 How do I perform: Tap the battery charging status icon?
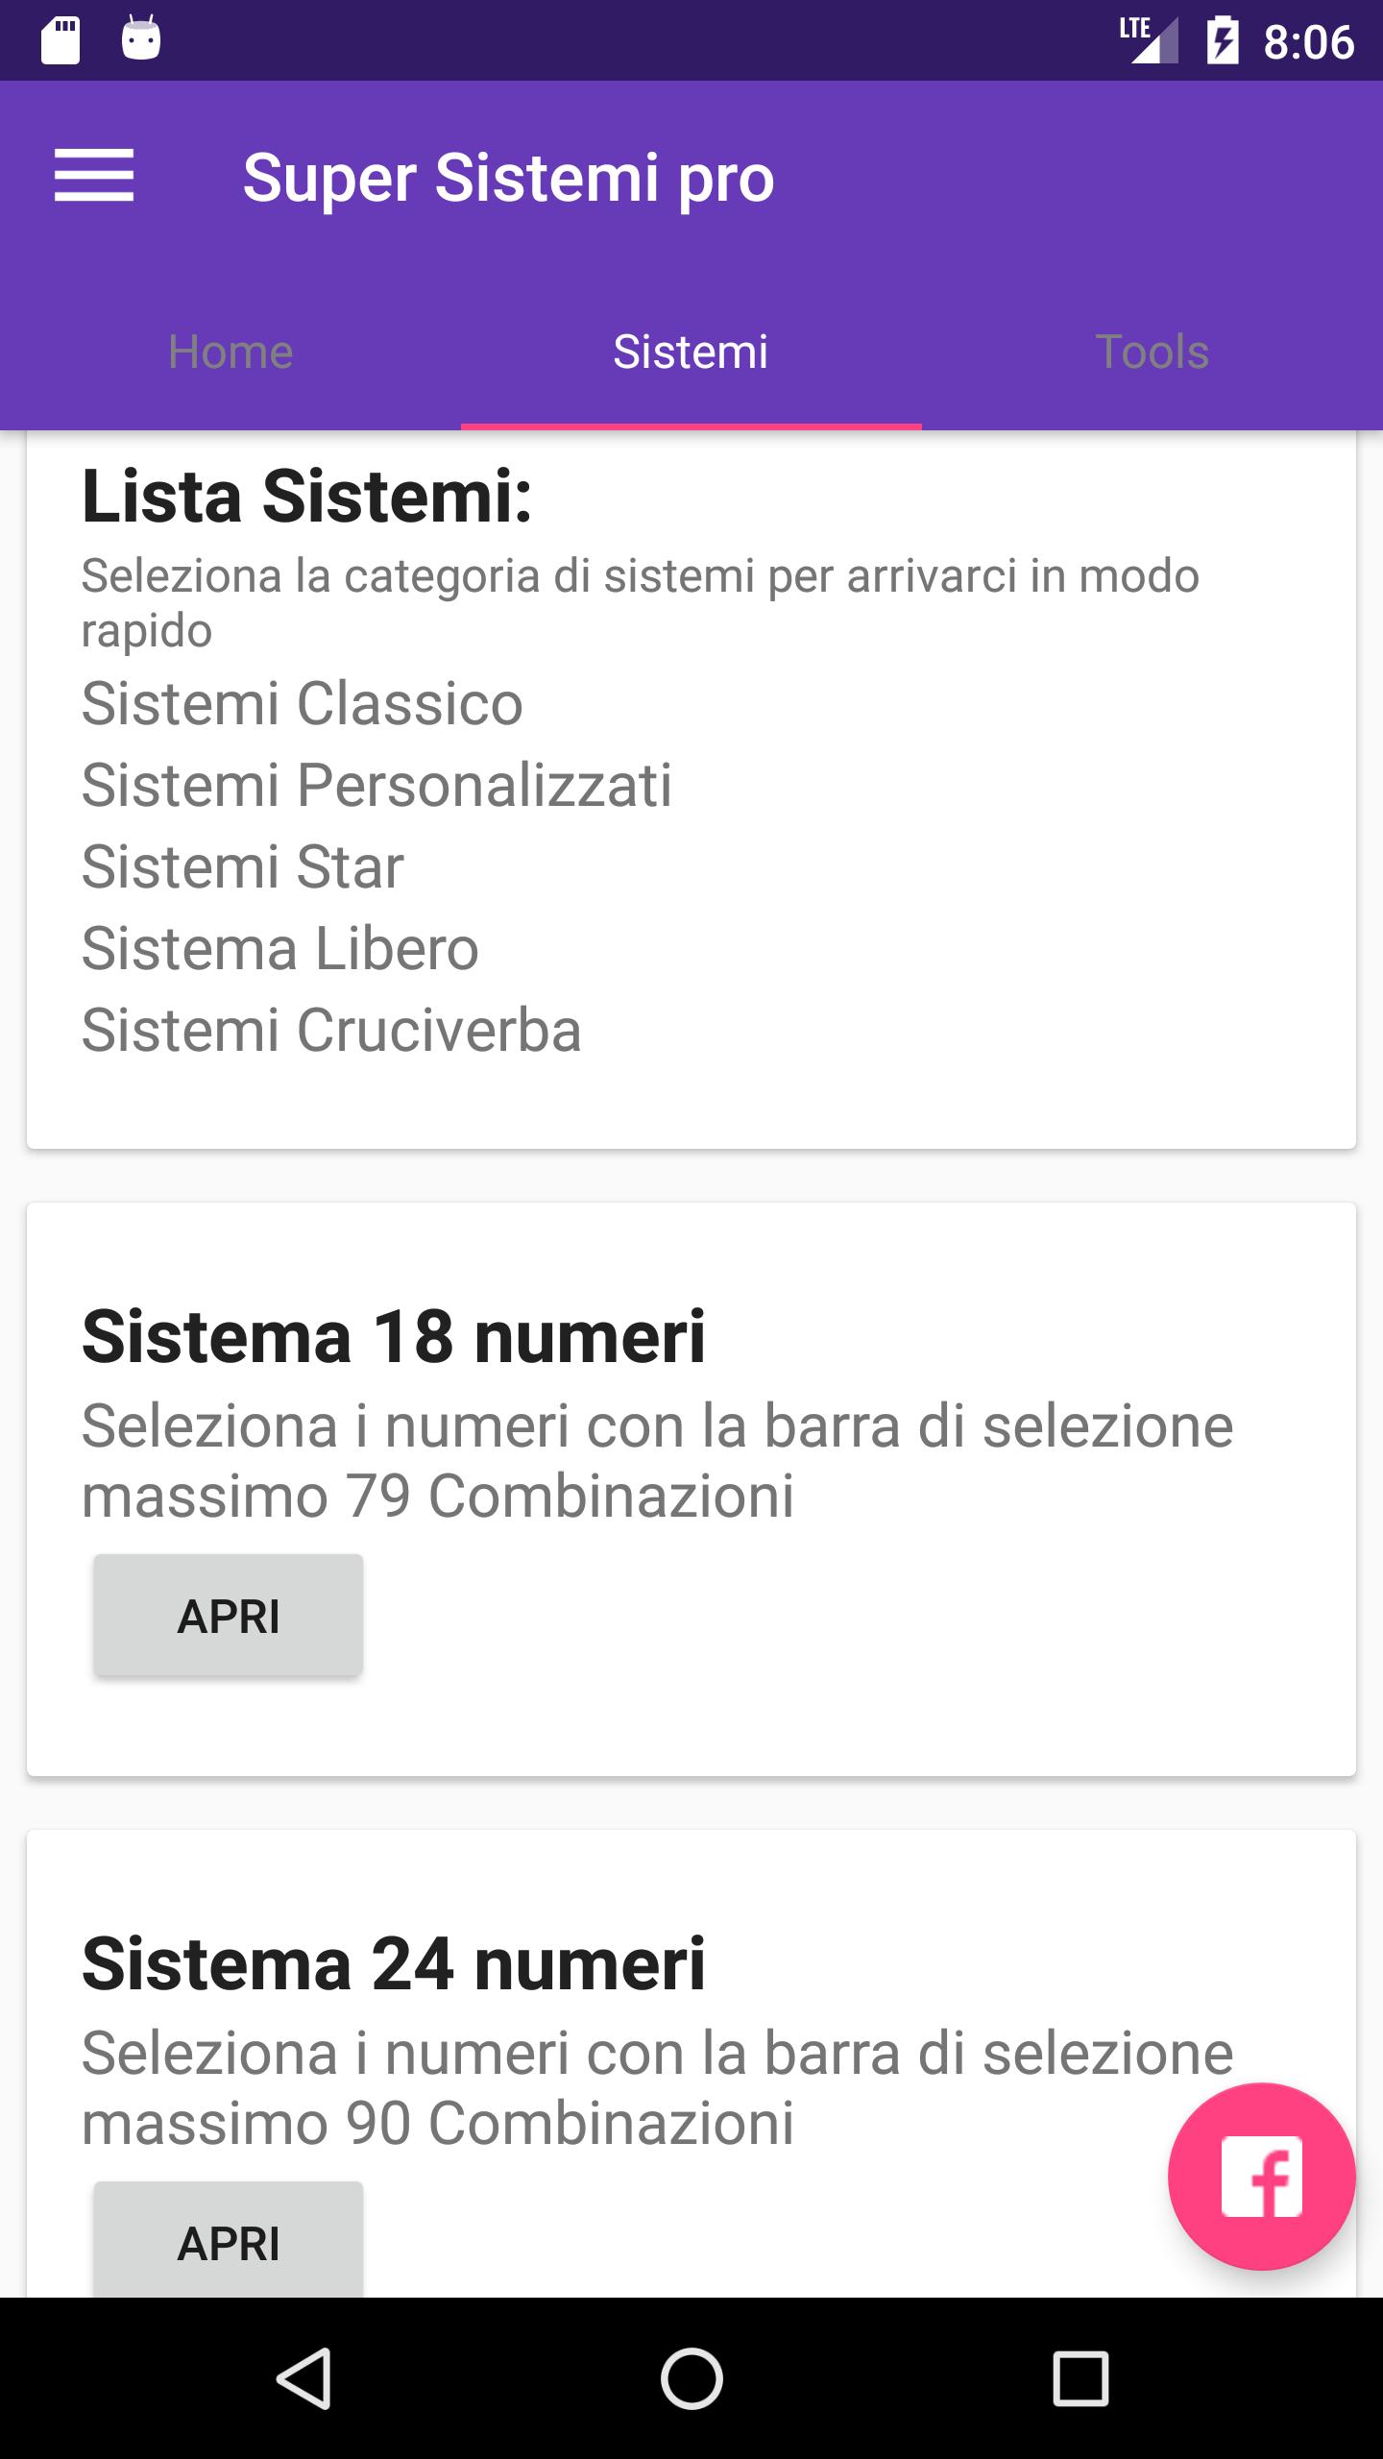1223,41
